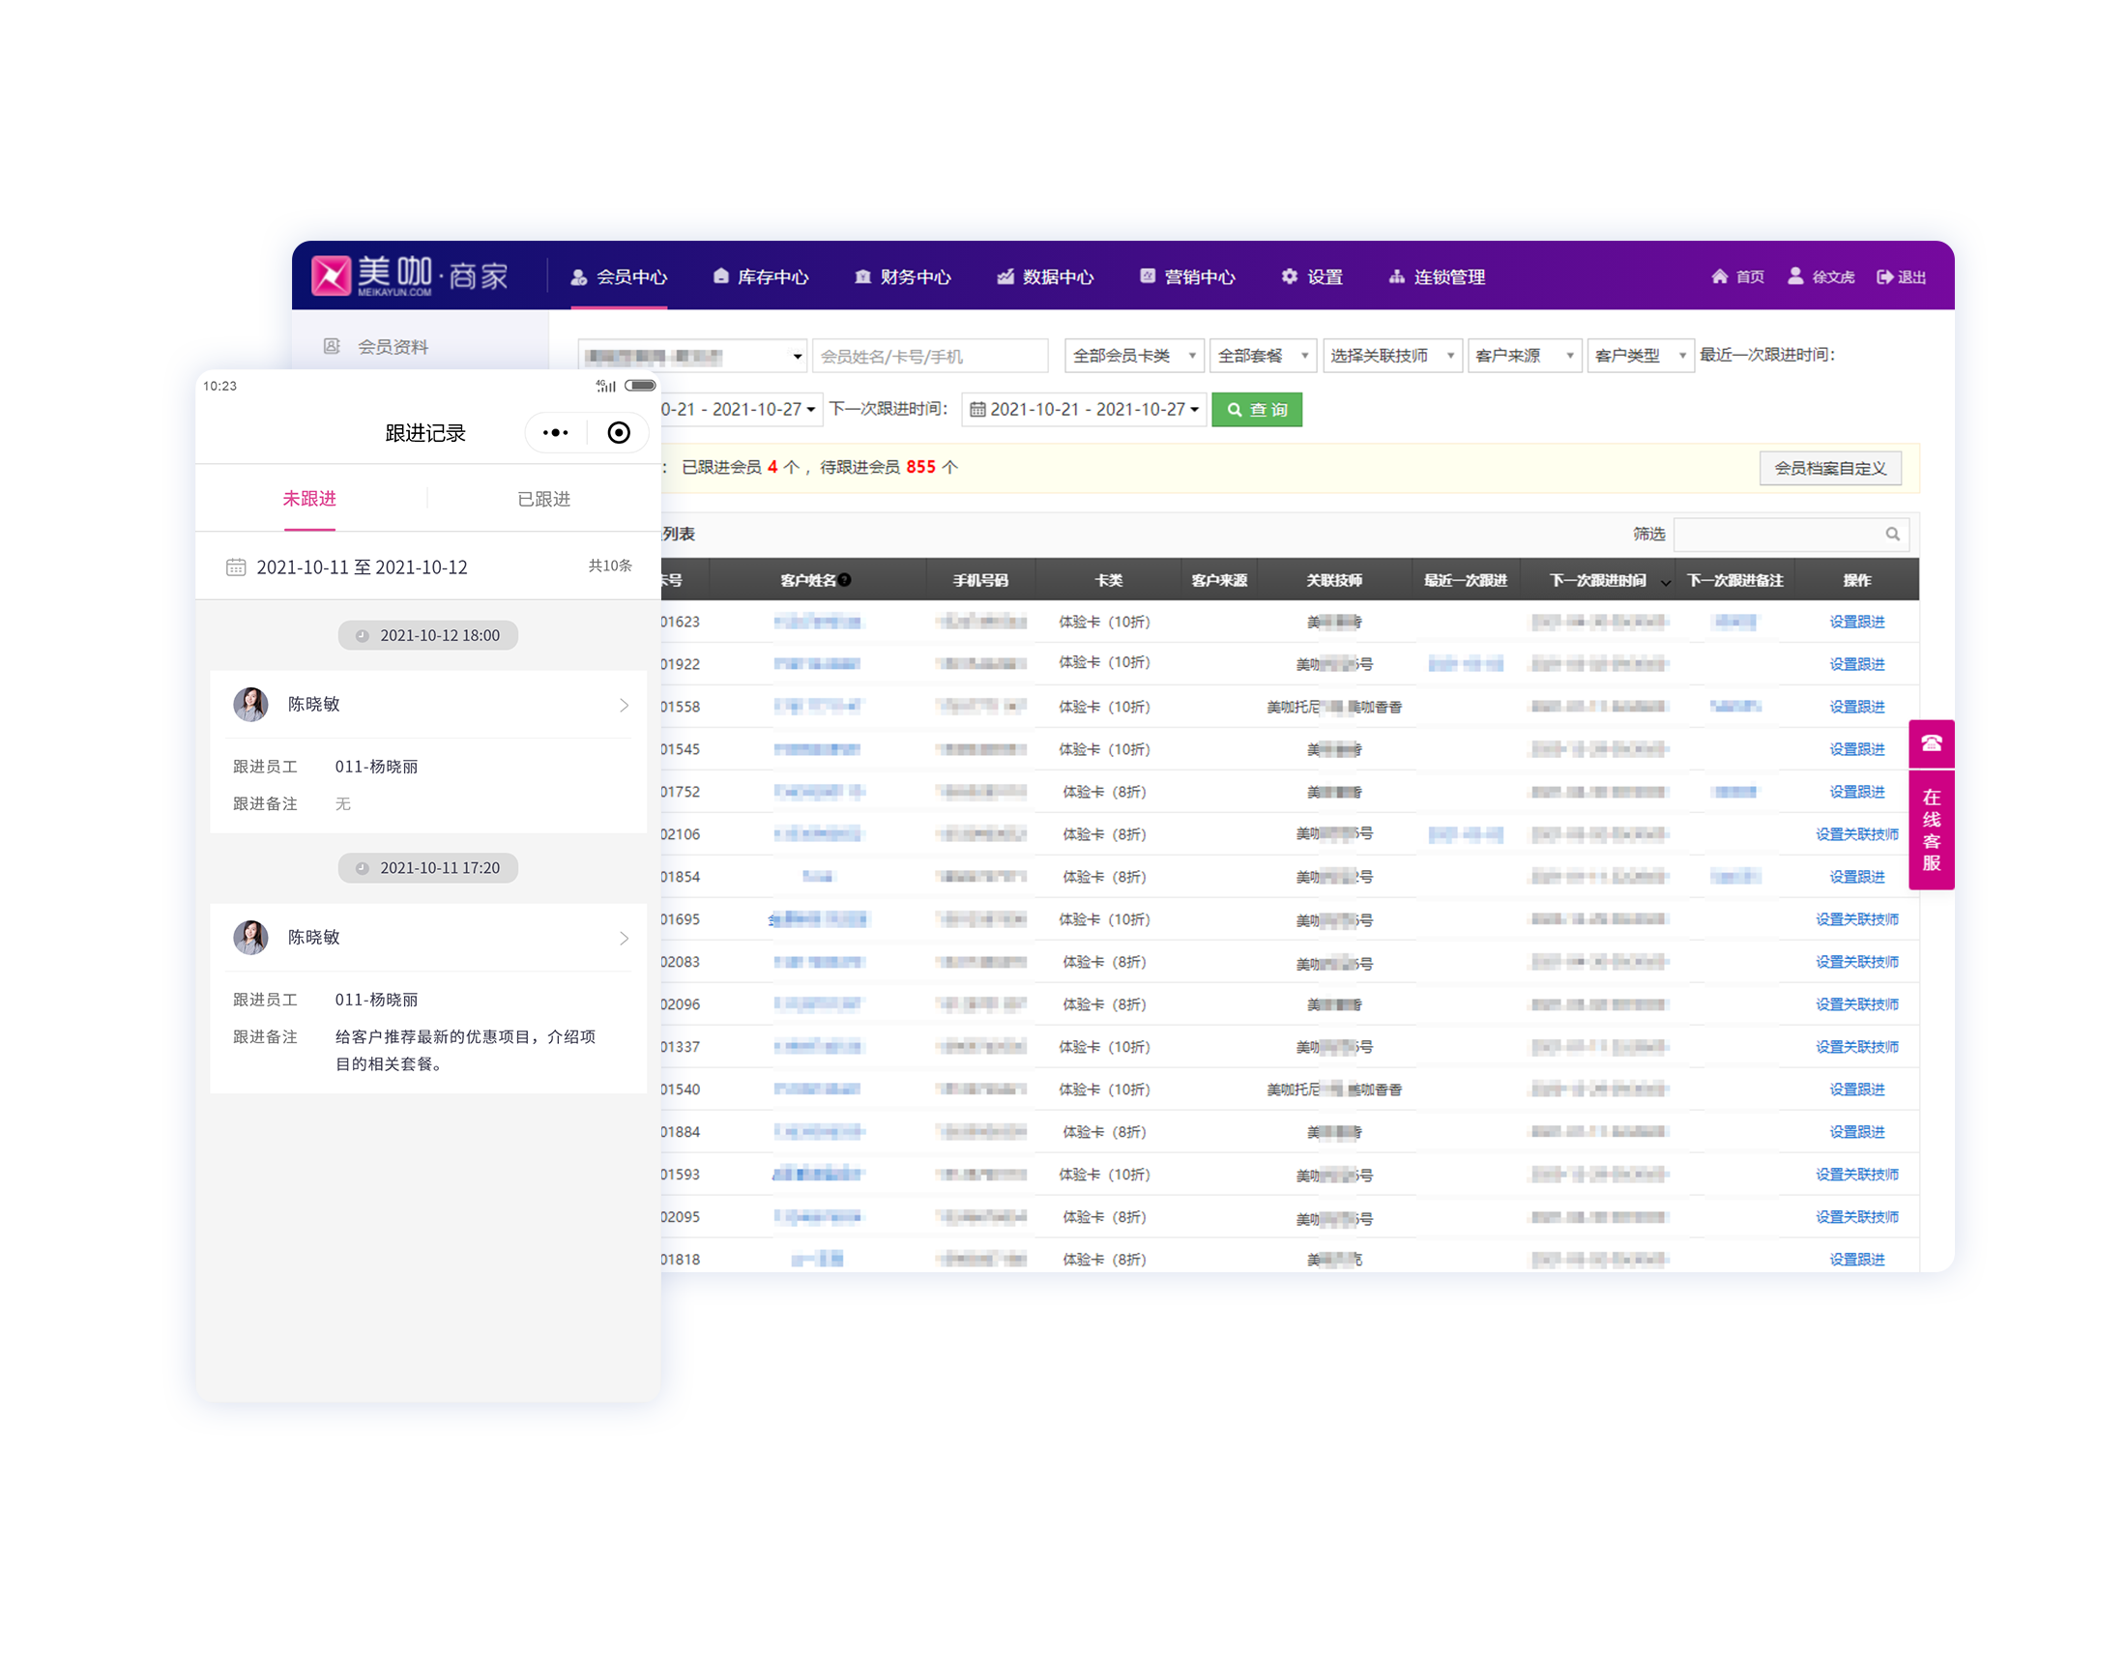Open the 在线客服 side button

pos(1932,830)
